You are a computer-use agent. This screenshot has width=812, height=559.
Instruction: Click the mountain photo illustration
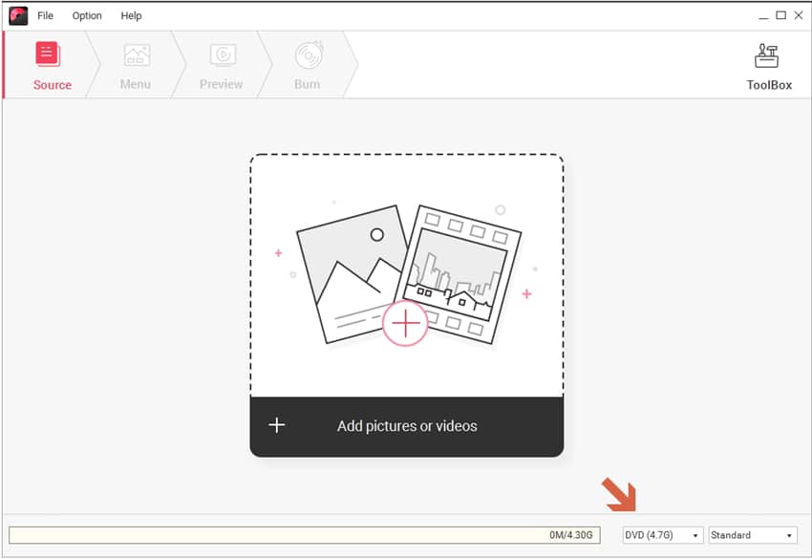coord(344,268)
